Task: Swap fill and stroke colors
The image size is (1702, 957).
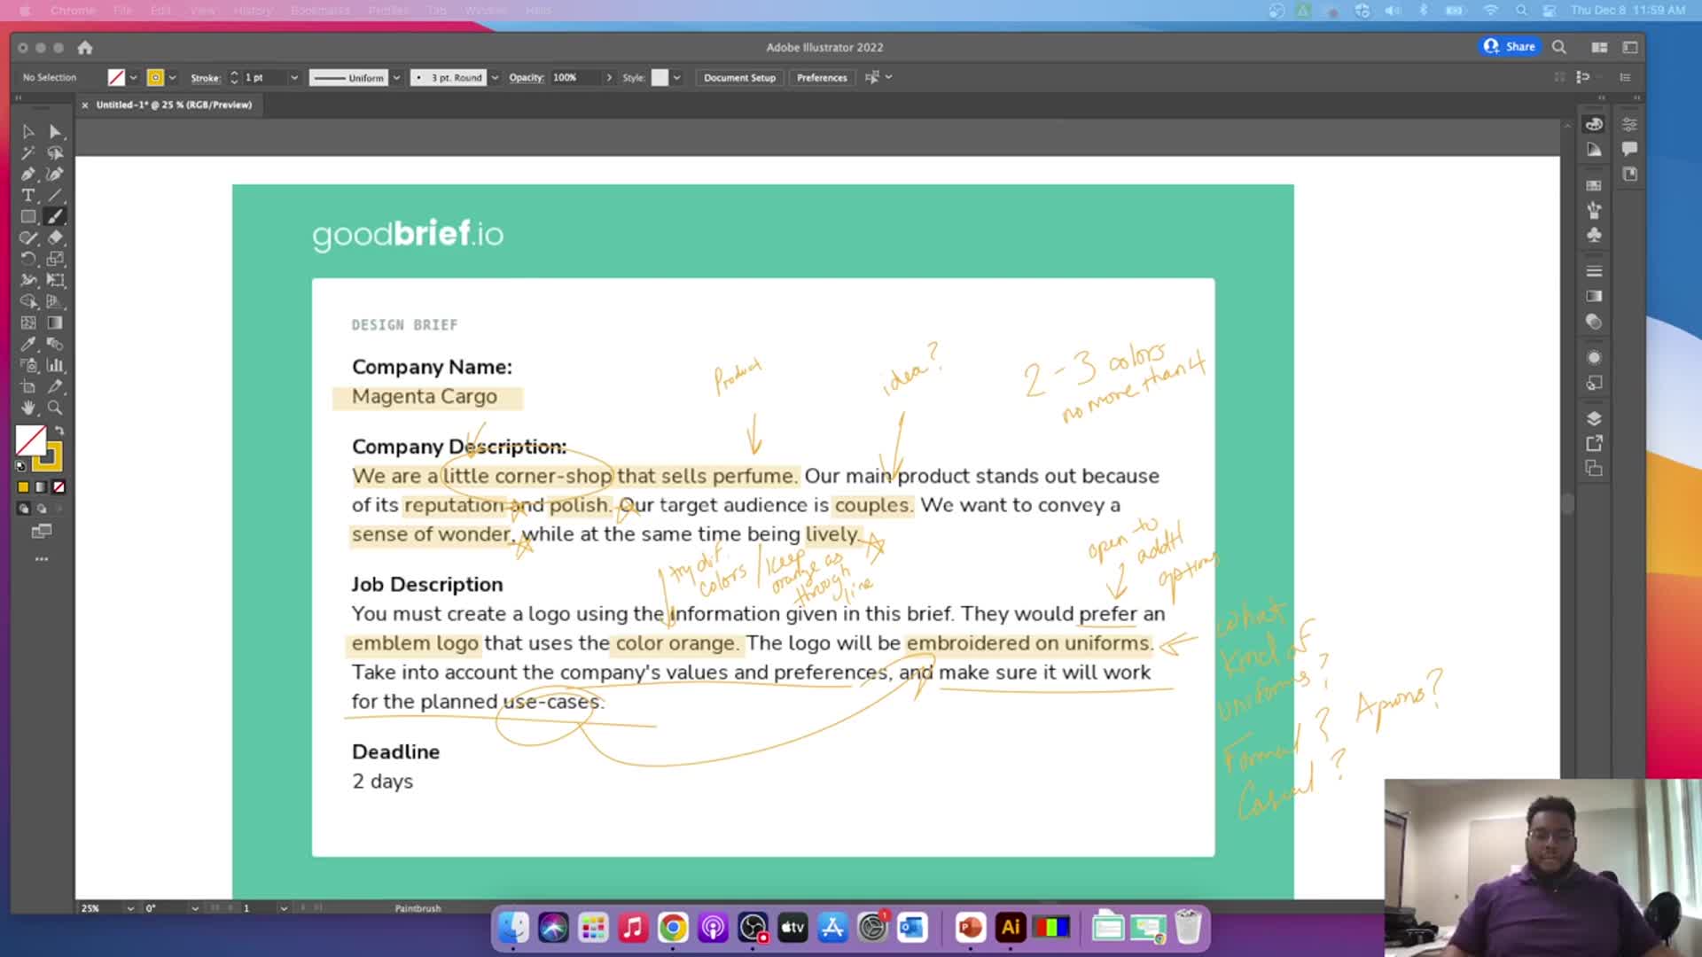Action: click(x=59, y=431)
